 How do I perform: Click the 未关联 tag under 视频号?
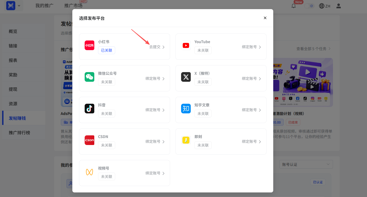point(107,177)
